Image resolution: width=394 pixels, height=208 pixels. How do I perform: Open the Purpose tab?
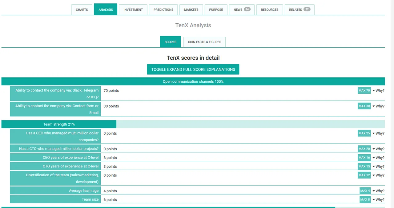tap(216, 10)
